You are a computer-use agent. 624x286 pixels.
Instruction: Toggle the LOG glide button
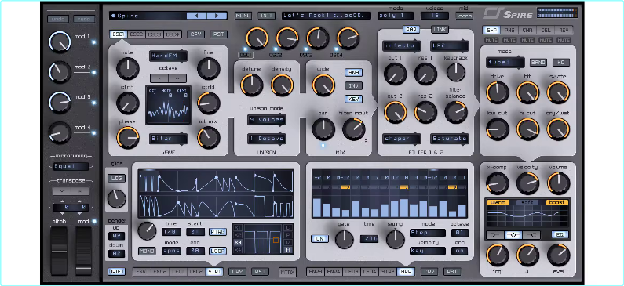117,179
